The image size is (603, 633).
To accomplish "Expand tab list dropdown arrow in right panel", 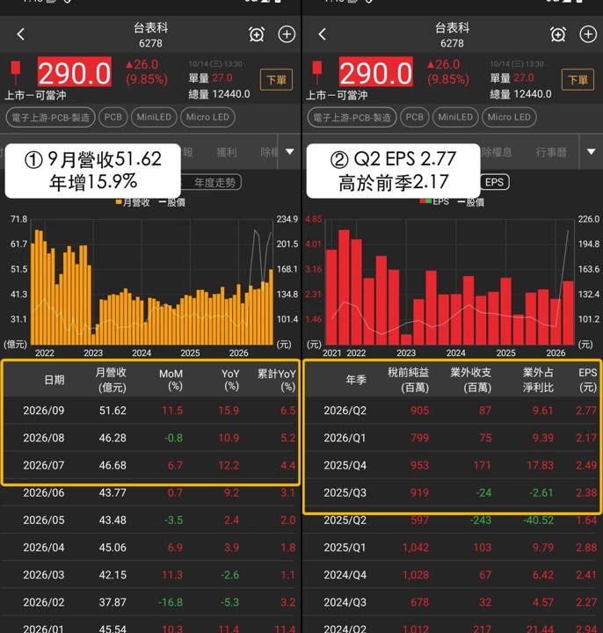I will click(x=592, y=152).
